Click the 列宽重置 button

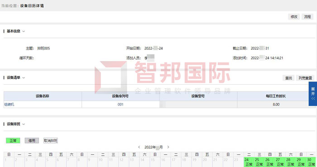point(305,78)
